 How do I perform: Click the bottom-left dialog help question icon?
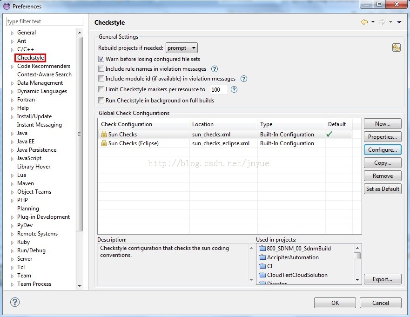click(15, 302)
